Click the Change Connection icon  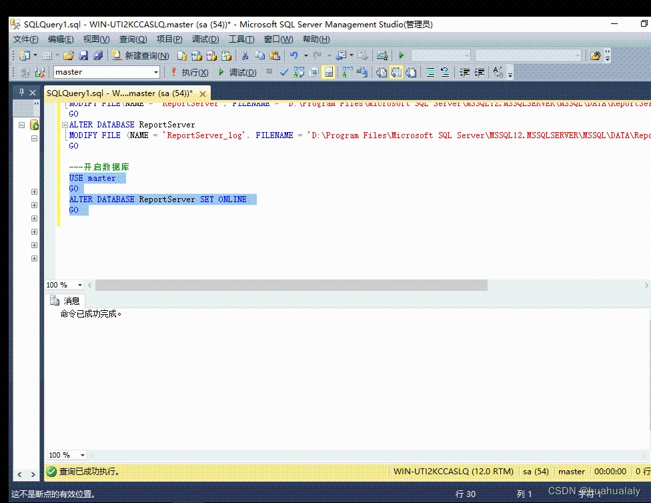40,72
